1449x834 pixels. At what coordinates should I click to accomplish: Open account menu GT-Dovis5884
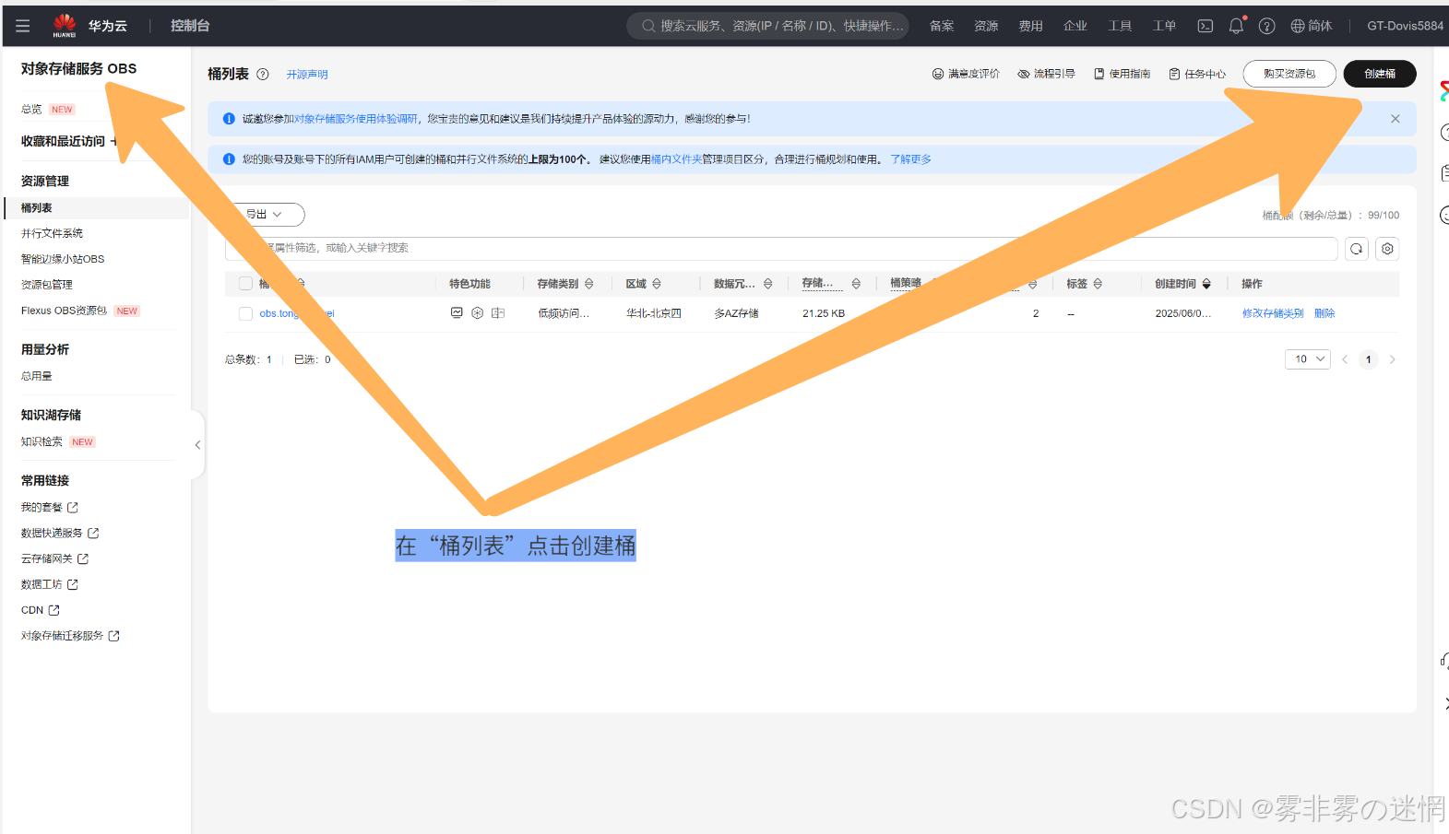coord(1405,26)
